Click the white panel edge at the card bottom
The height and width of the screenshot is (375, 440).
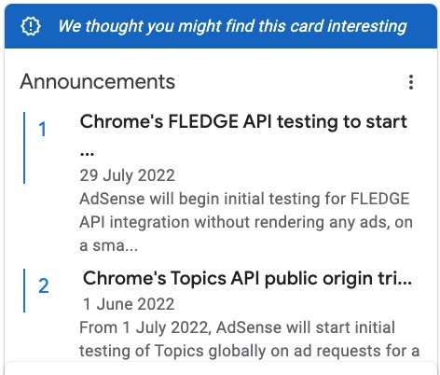pyautogui.click(x=221, y=368)
